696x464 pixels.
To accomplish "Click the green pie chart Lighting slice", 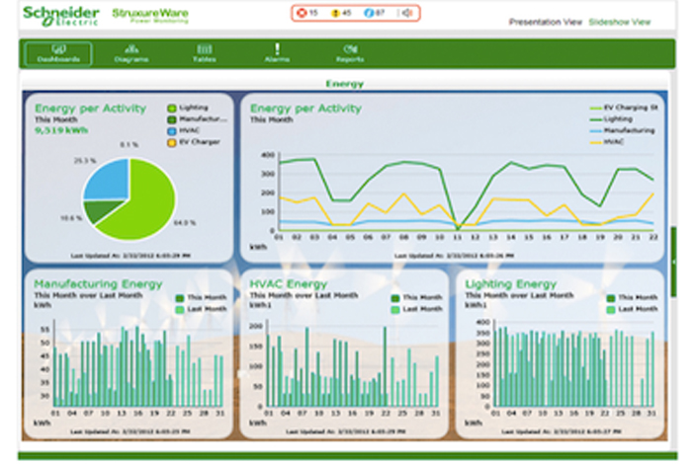I will 138,197.
